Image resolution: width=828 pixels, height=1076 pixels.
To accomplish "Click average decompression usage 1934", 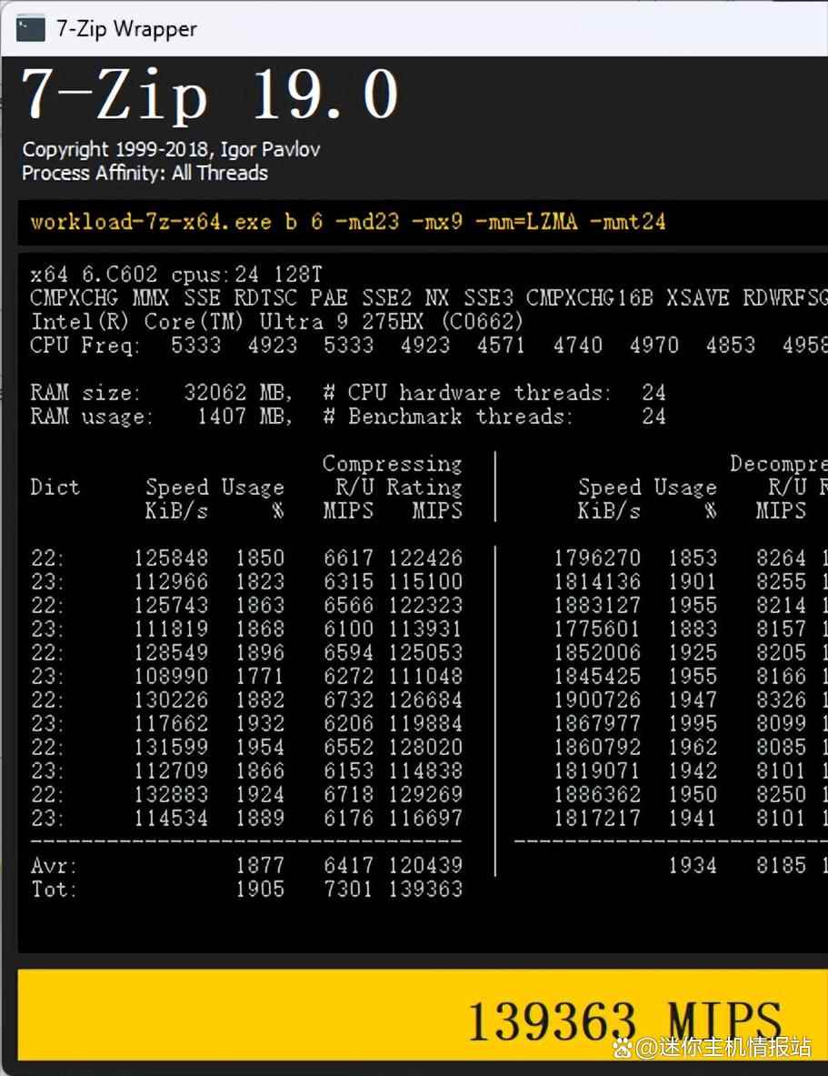I will tap(693, 865).
